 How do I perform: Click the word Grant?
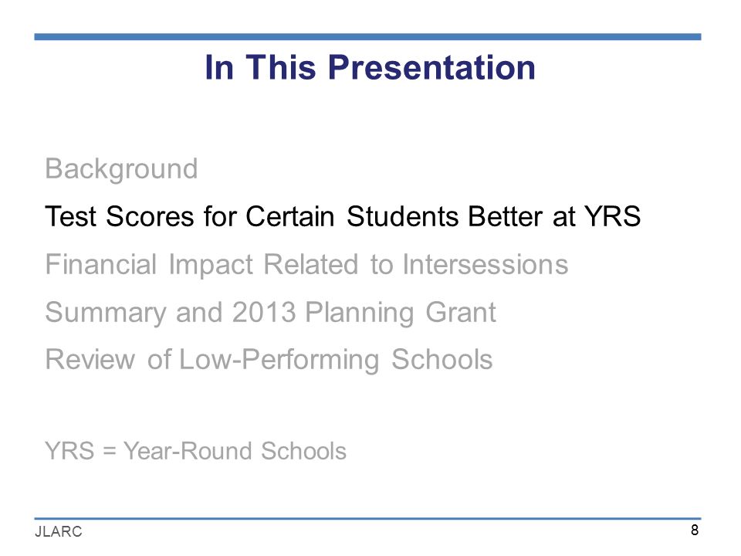(461, 312)
